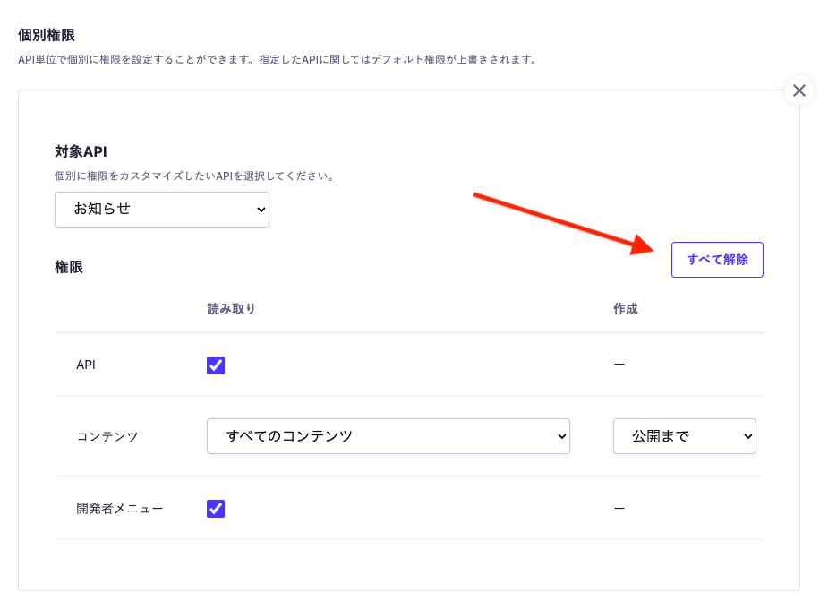
Task: Click the コンテンツ row label
Action: [107, 437]
